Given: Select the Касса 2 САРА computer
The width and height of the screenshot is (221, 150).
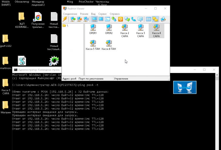Looking at the screenshot, I should [x=125, y=31].
